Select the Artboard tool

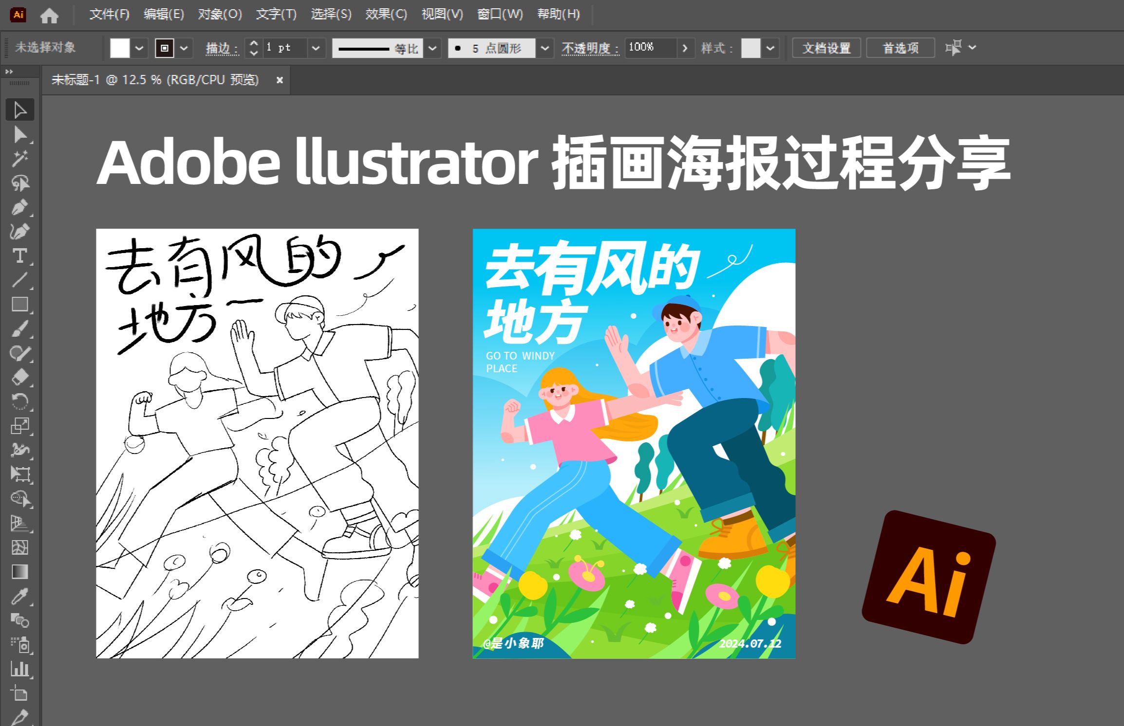[20, 694]
